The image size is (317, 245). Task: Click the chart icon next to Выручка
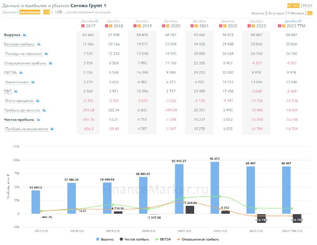click(25, 35)
